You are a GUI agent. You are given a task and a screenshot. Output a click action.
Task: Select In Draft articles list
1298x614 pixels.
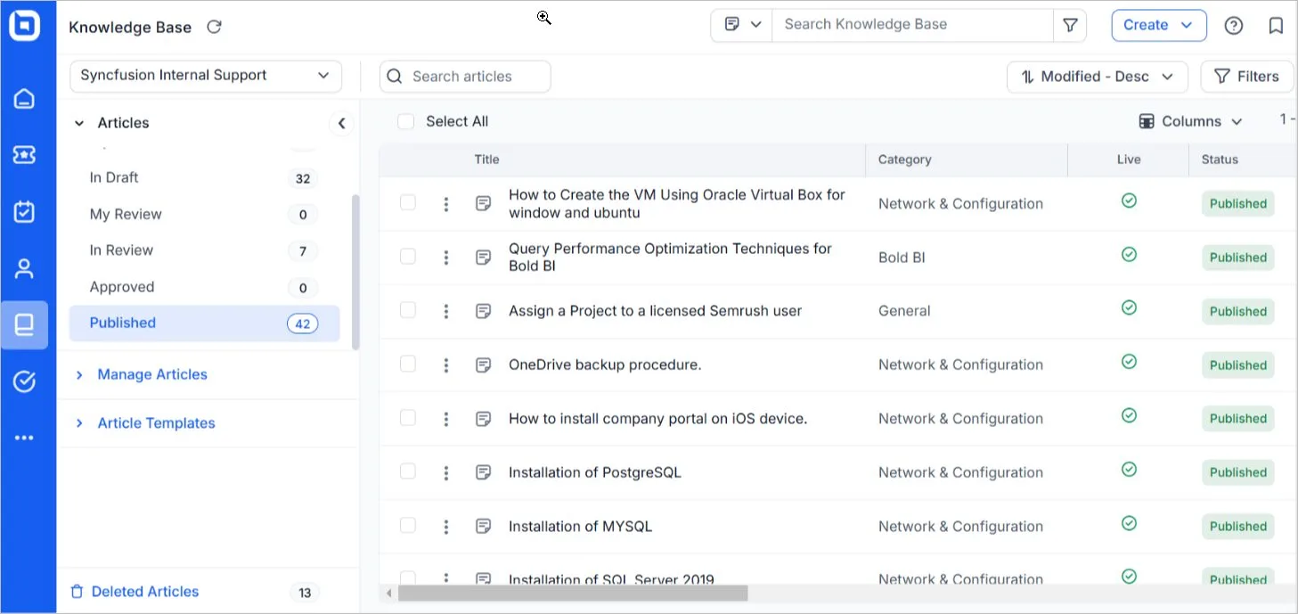click(204, 178)
